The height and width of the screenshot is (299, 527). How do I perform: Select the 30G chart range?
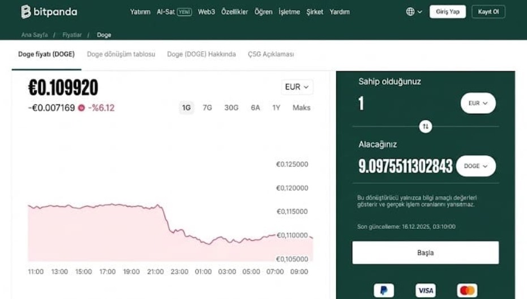coord(231,108)
